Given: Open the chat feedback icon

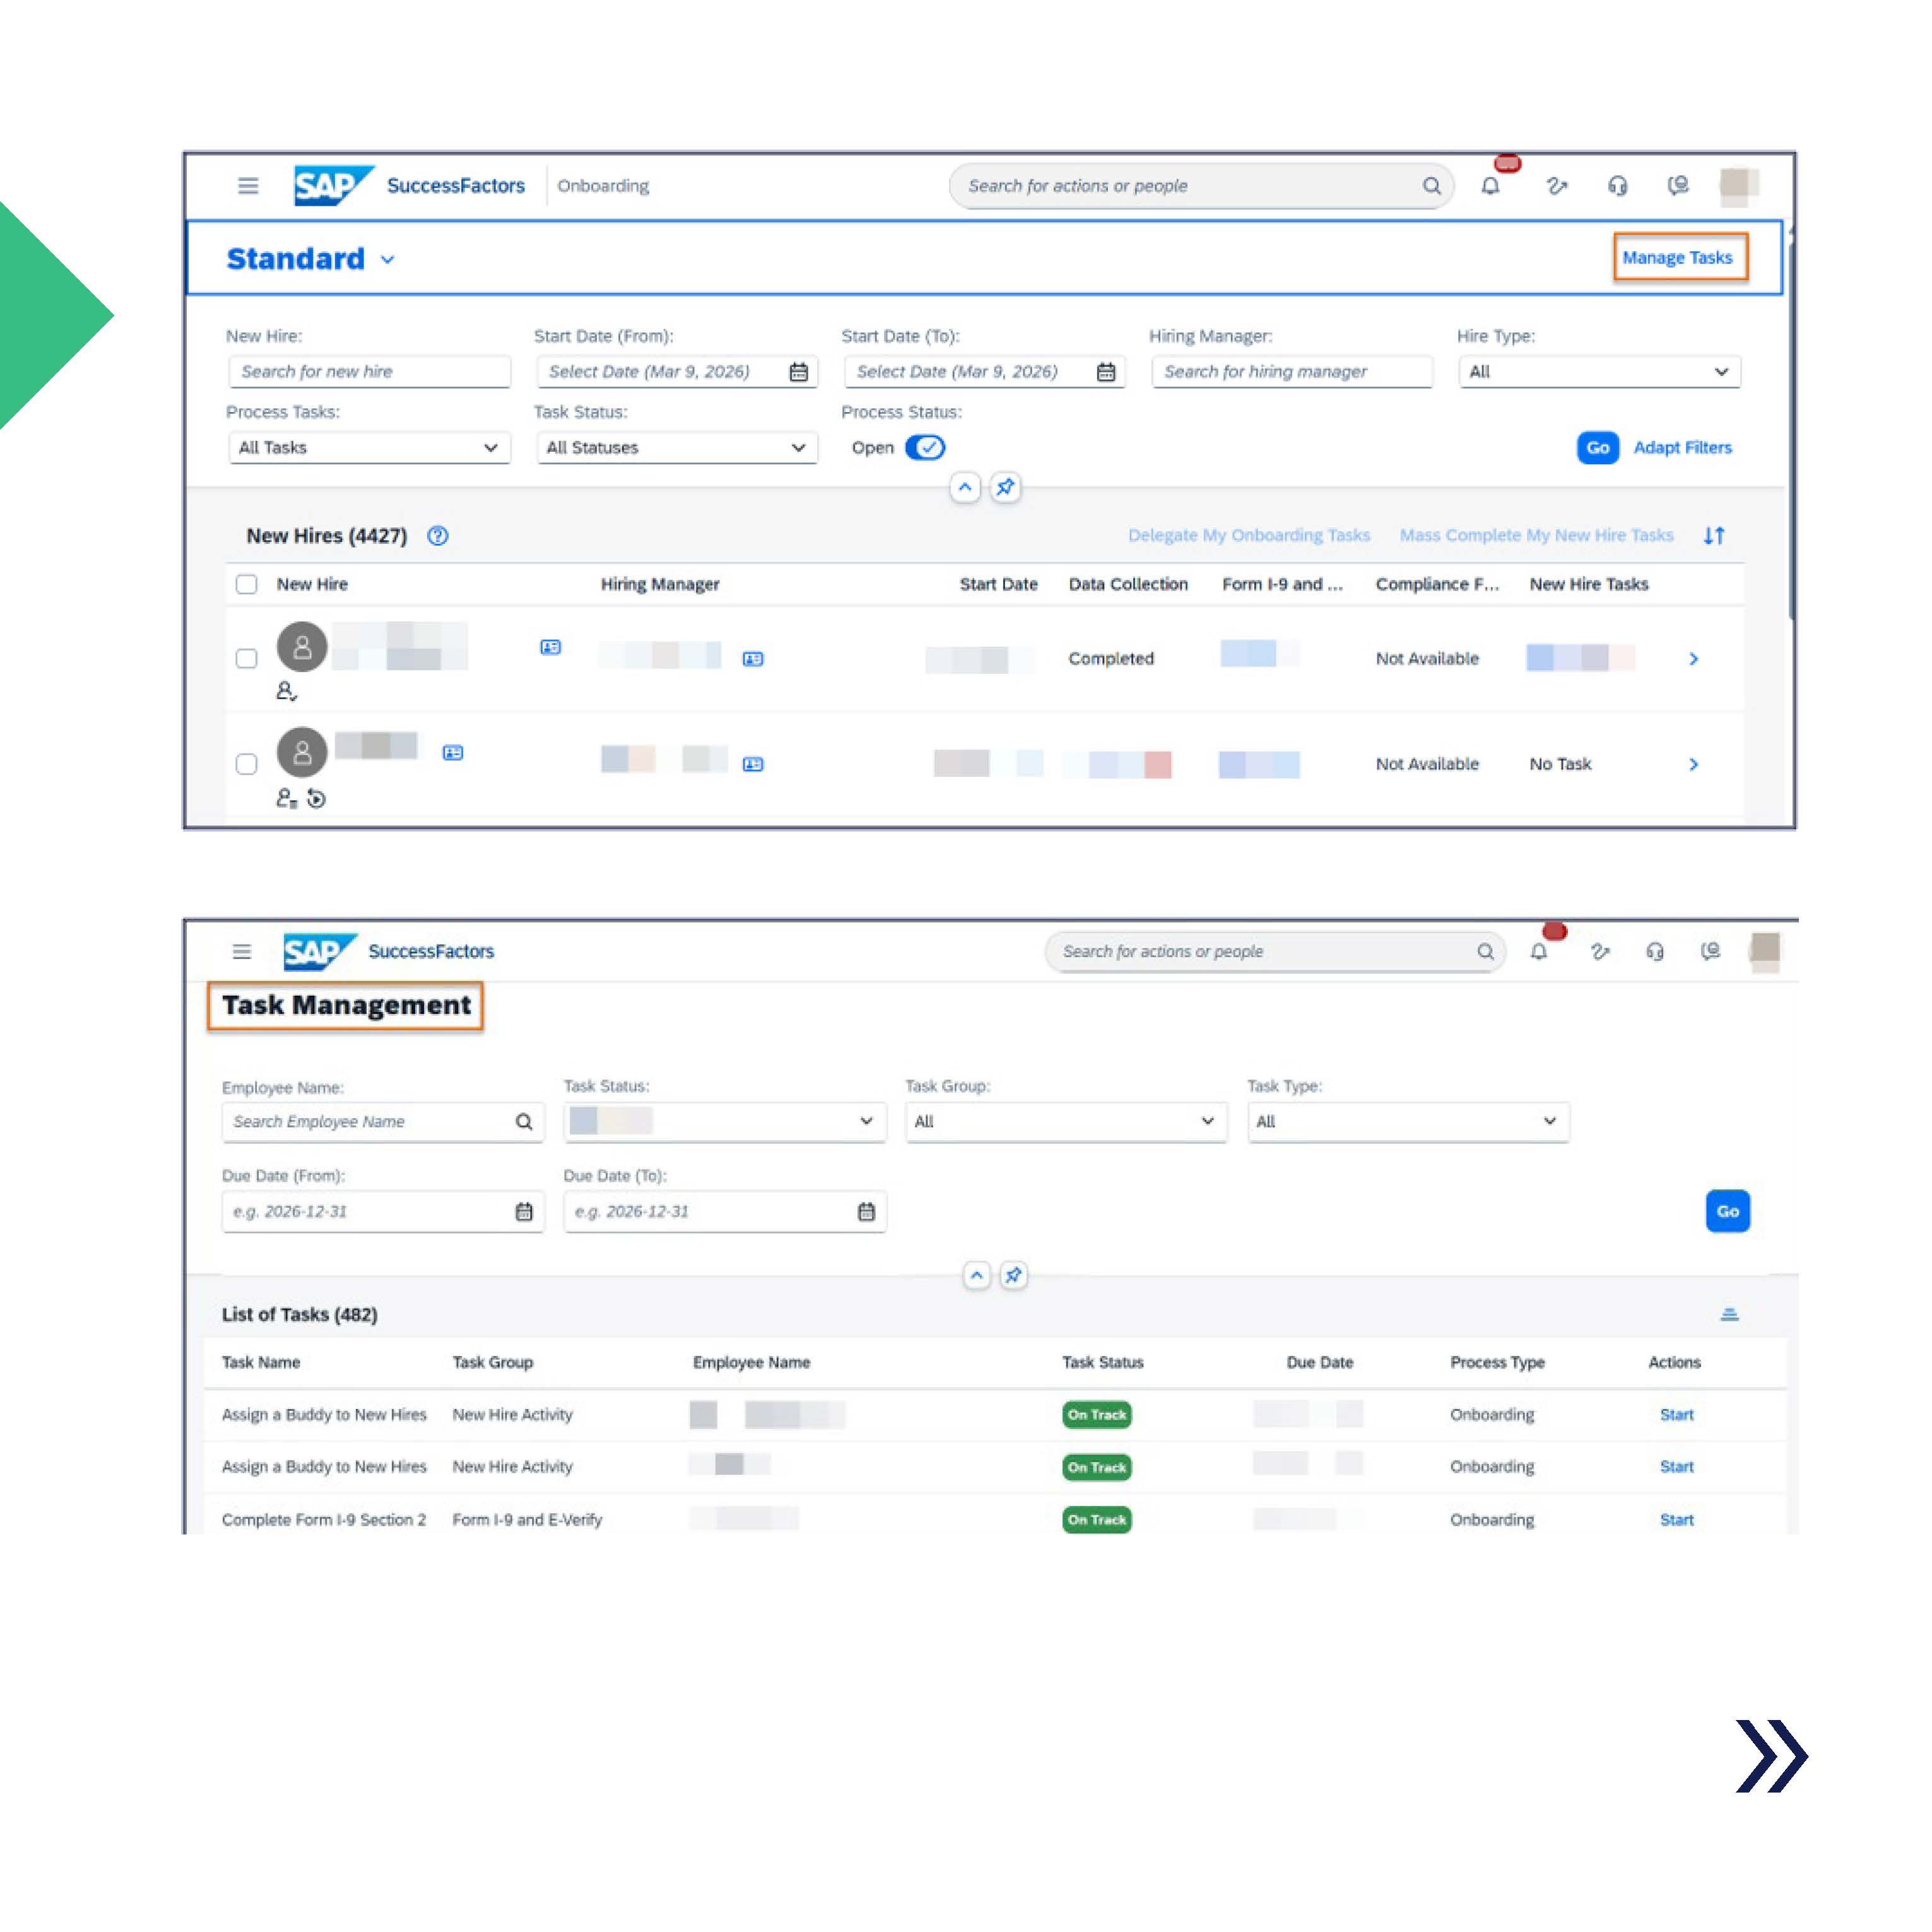Looking at the screenshot, I should (x=1678, y=186).
